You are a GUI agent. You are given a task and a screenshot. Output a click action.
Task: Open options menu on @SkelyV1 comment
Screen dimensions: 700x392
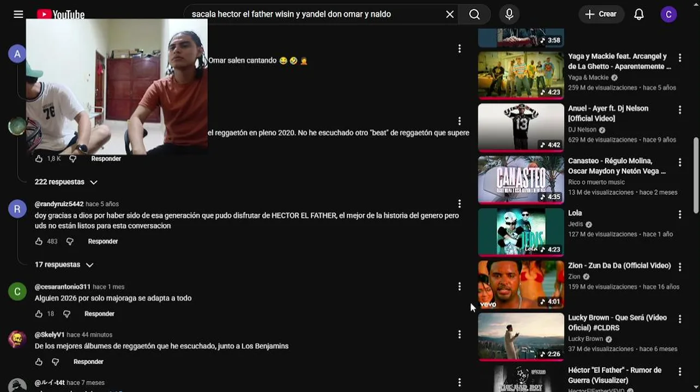pos(460,334)
